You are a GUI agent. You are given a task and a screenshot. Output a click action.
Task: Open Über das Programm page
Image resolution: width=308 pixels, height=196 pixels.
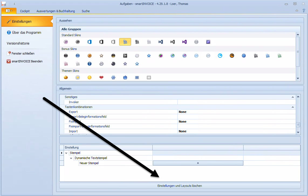pos(26,32)
